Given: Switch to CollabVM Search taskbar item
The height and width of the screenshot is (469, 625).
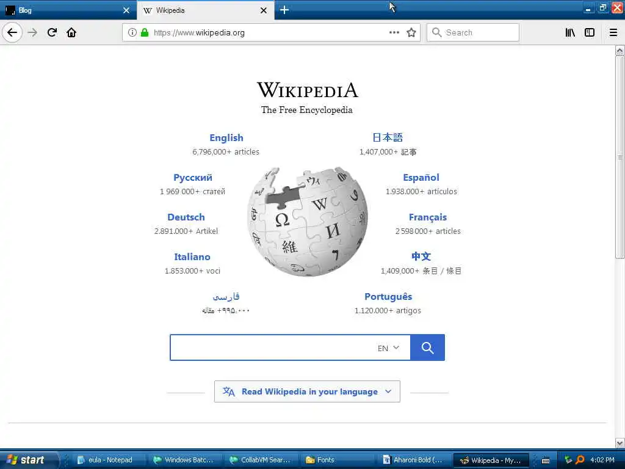Looking at the screenshot, I should pyautogui.click(x=260, y=460).
